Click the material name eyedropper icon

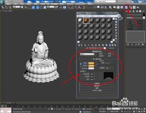pos(87,48)
